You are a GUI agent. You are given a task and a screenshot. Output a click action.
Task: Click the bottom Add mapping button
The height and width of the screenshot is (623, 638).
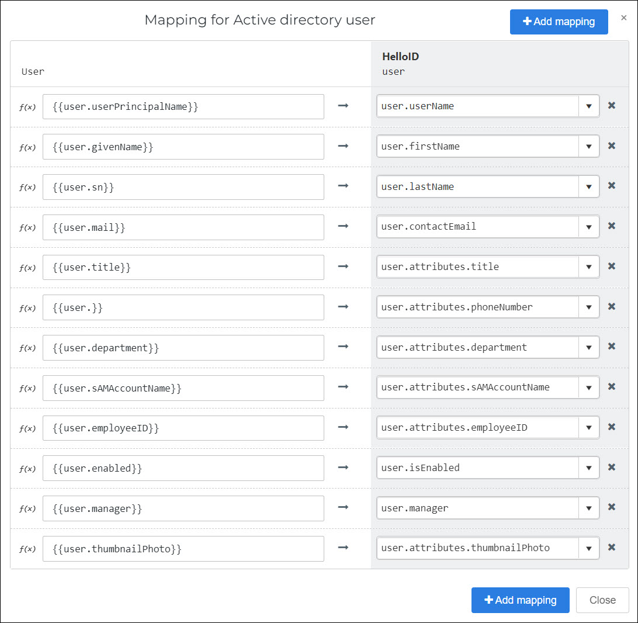click(x=521, y=600)
